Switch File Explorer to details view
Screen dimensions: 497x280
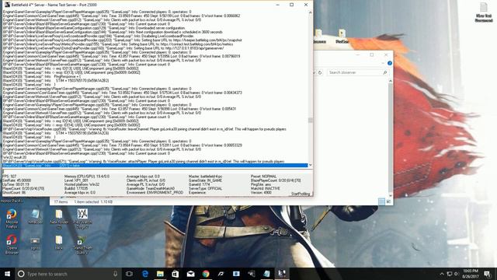pyautogui.click(x=381, y=201)
